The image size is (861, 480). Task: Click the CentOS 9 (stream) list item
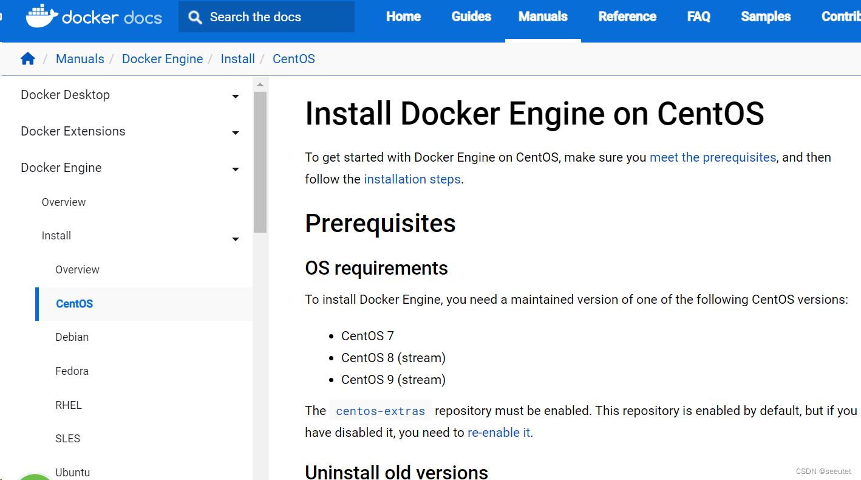click(x=393, y=380)
